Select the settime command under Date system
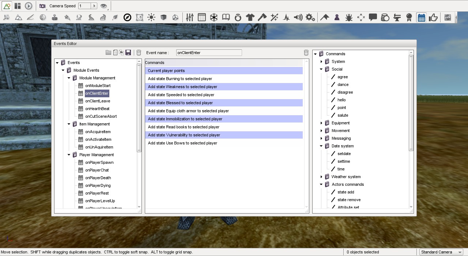 (343, 161)
